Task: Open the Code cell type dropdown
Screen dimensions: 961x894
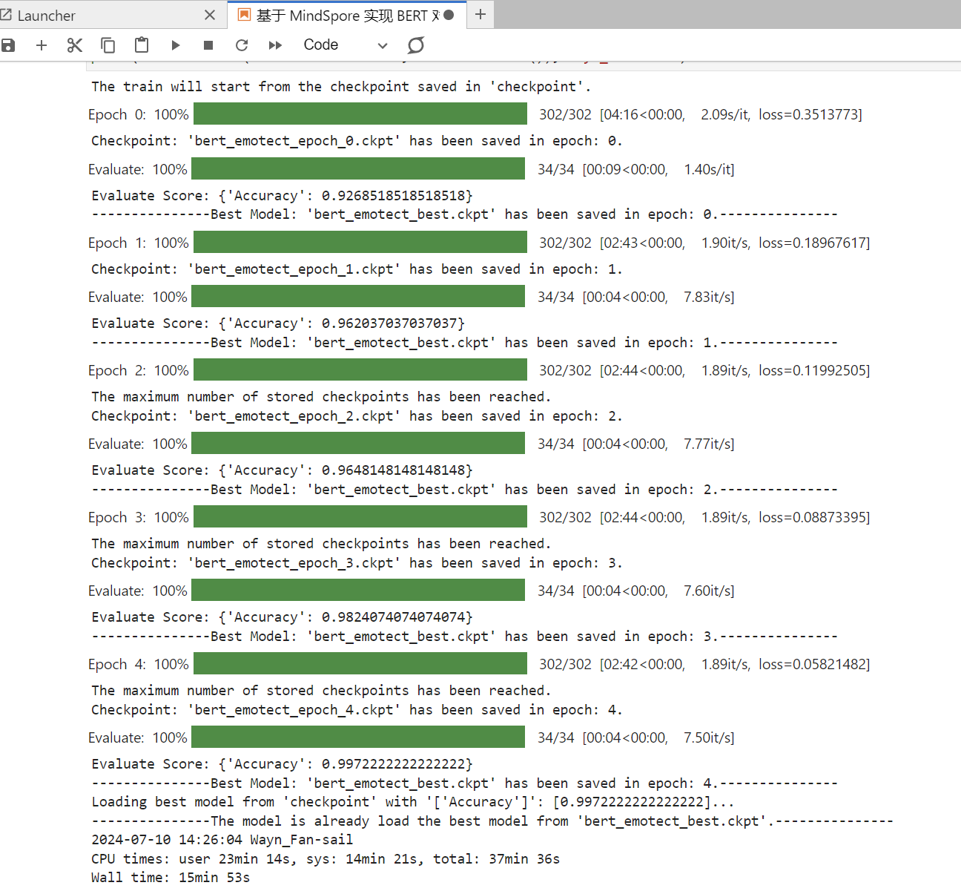Action: point(345,45)
